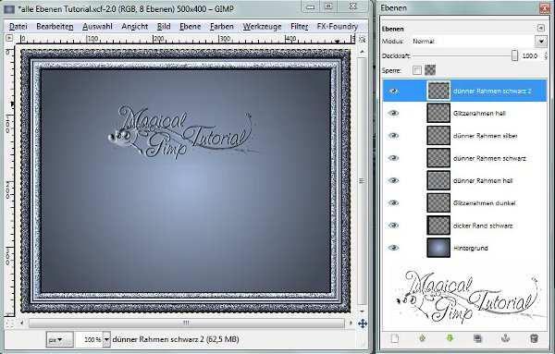Open the Werkzeuge menu
The image size is (555, 354).
coord(263,27)
